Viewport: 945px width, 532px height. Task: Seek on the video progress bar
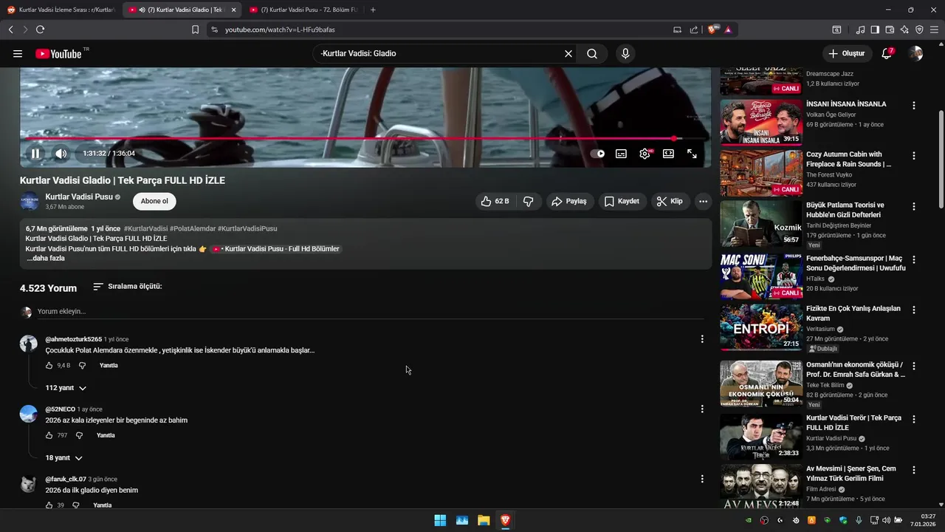(x=365, y=138)
